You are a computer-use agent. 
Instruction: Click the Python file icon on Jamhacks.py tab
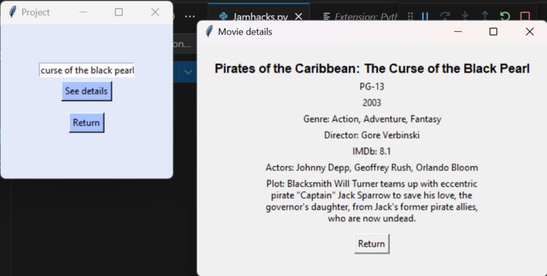[x=223, y=16]
